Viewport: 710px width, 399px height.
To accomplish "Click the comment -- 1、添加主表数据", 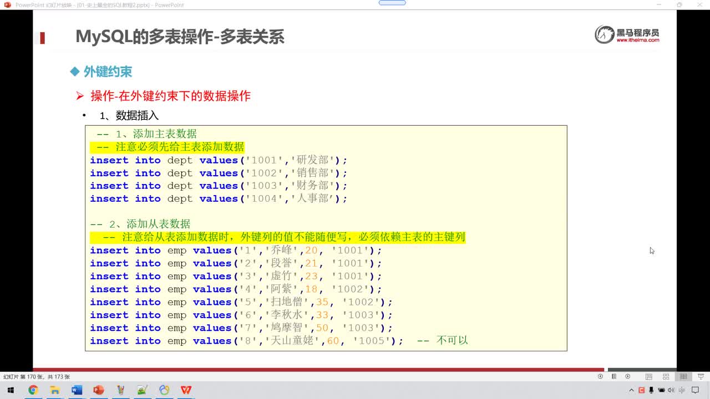I will point(146,134).
